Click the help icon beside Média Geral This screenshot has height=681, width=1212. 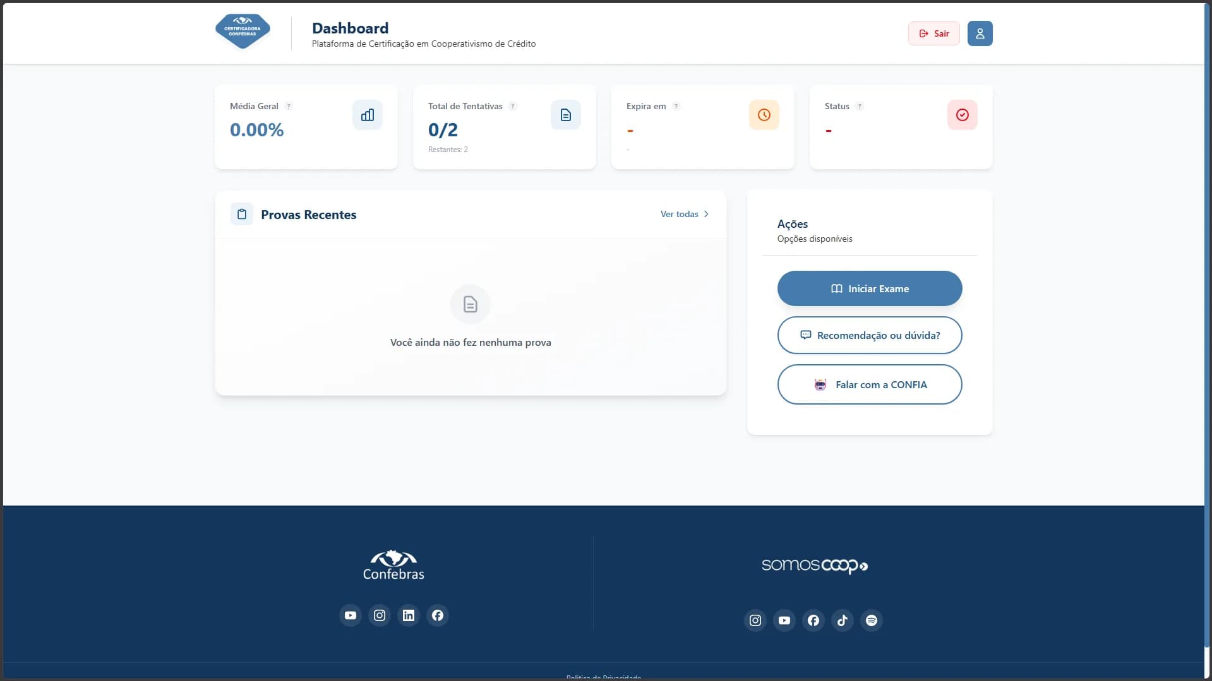coord(289,106)
